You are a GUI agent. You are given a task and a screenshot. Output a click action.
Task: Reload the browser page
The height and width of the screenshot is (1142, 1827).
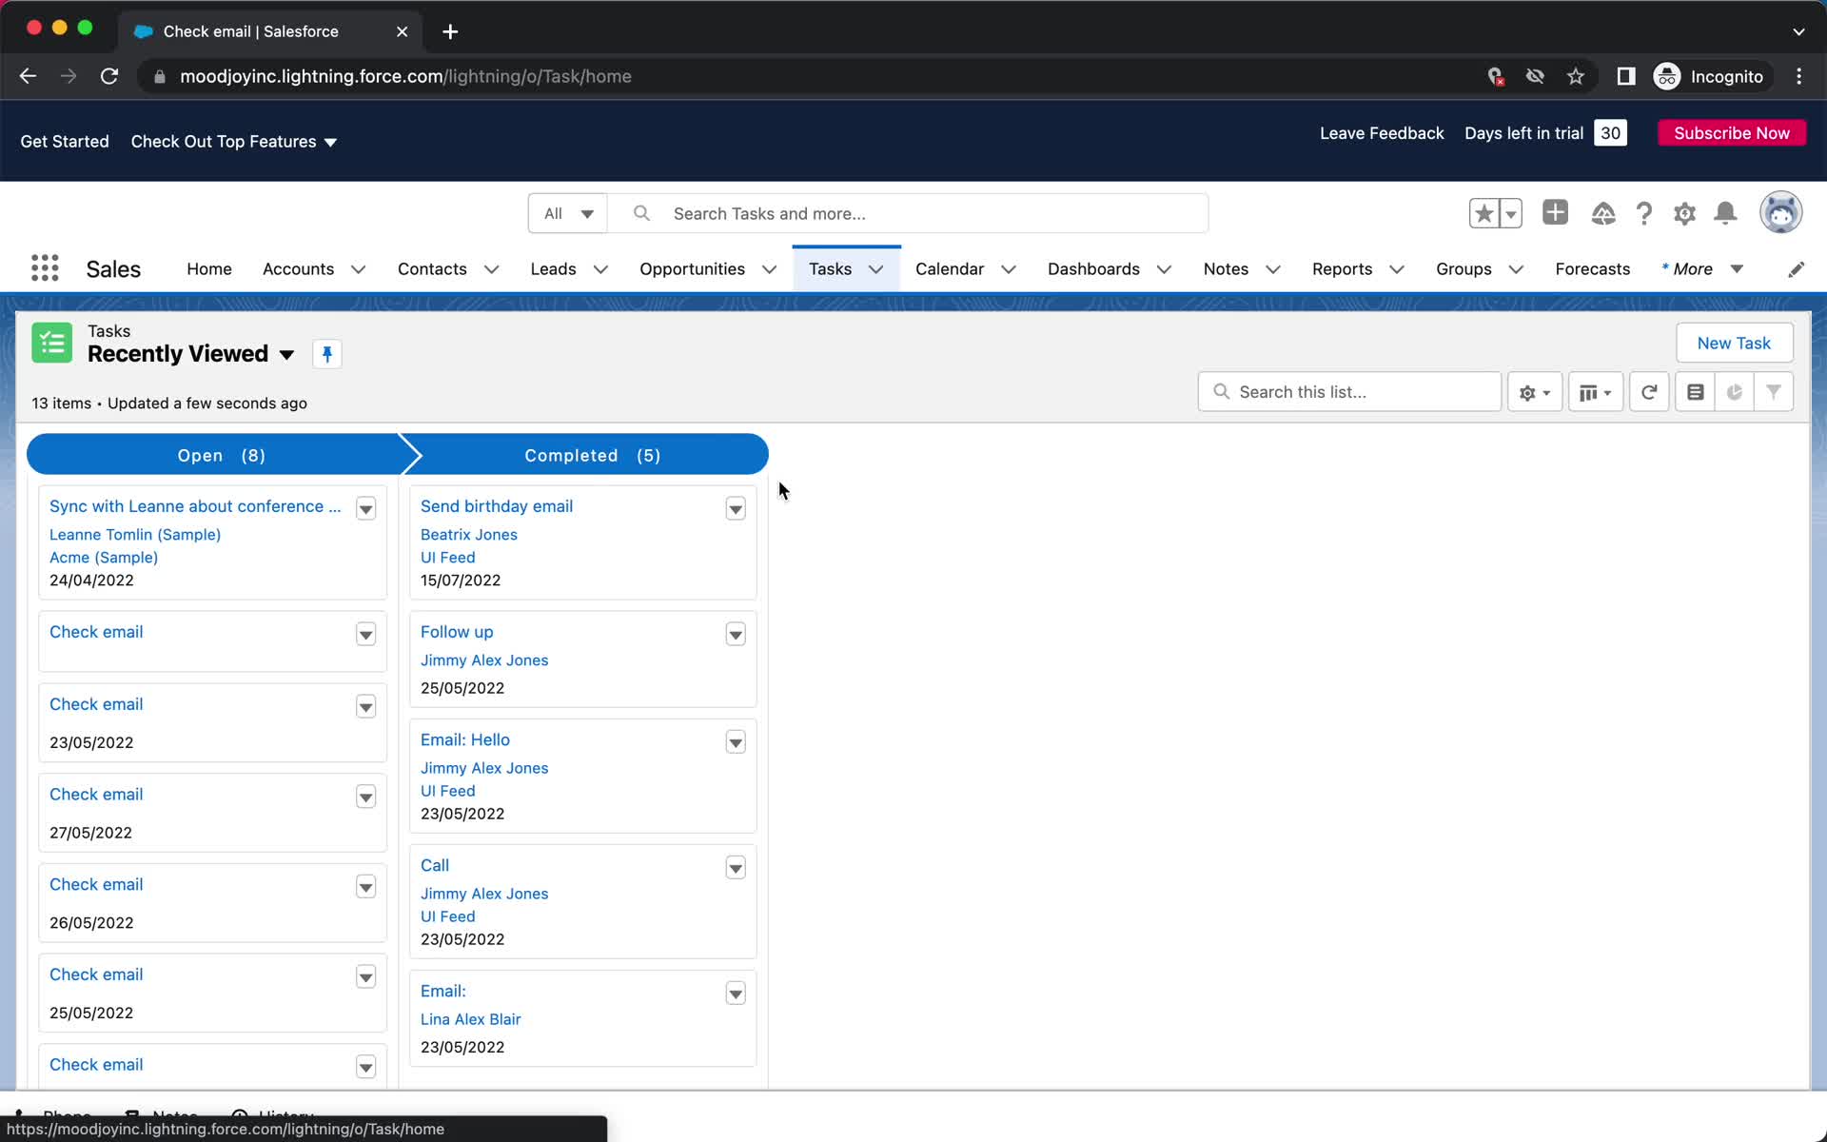coord(109,76)
